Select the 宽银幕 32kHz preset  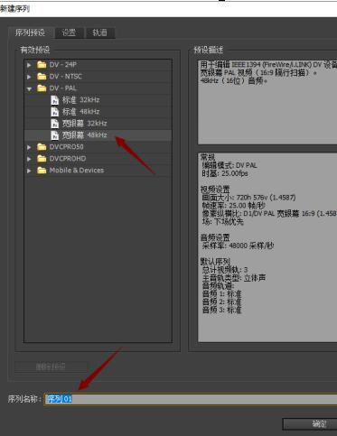84,124
